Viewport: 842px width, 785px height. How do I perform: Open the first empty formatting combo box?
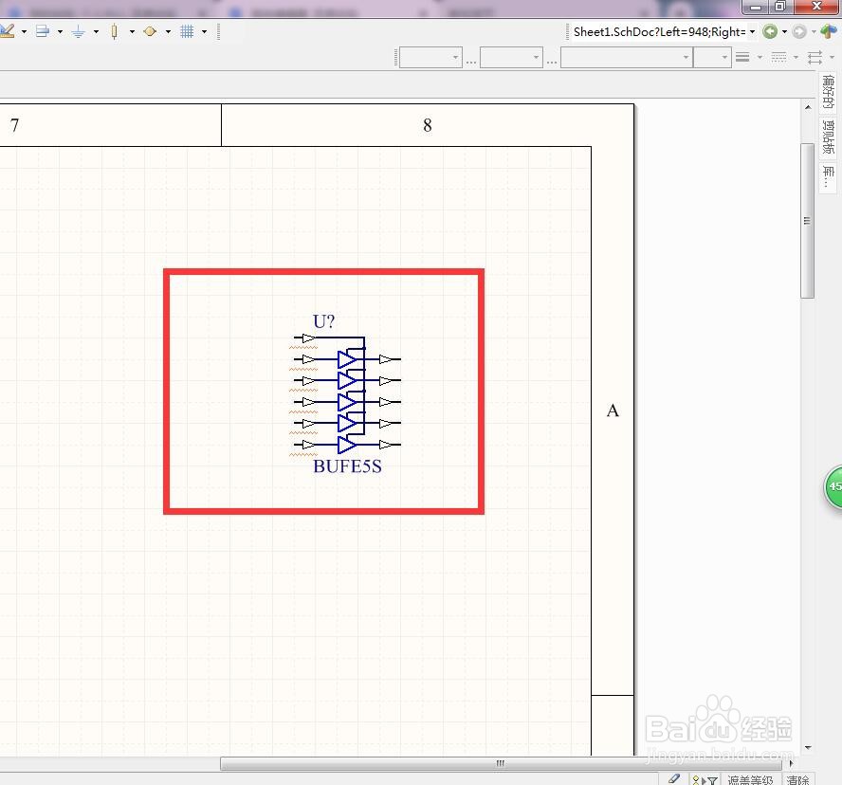pos(430,58)
